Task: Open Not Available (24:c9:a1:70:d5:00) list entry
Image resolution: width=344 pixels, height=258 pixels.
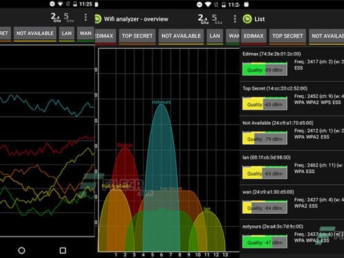Action: (292, 133)
